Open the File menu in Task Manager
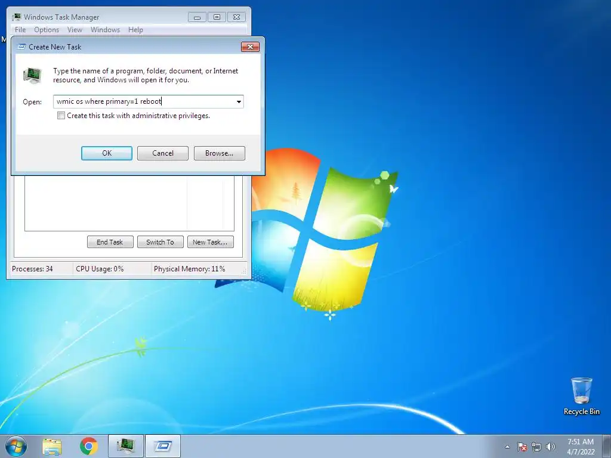The height and width of the screenshot is (458, 611). [20, 30]
